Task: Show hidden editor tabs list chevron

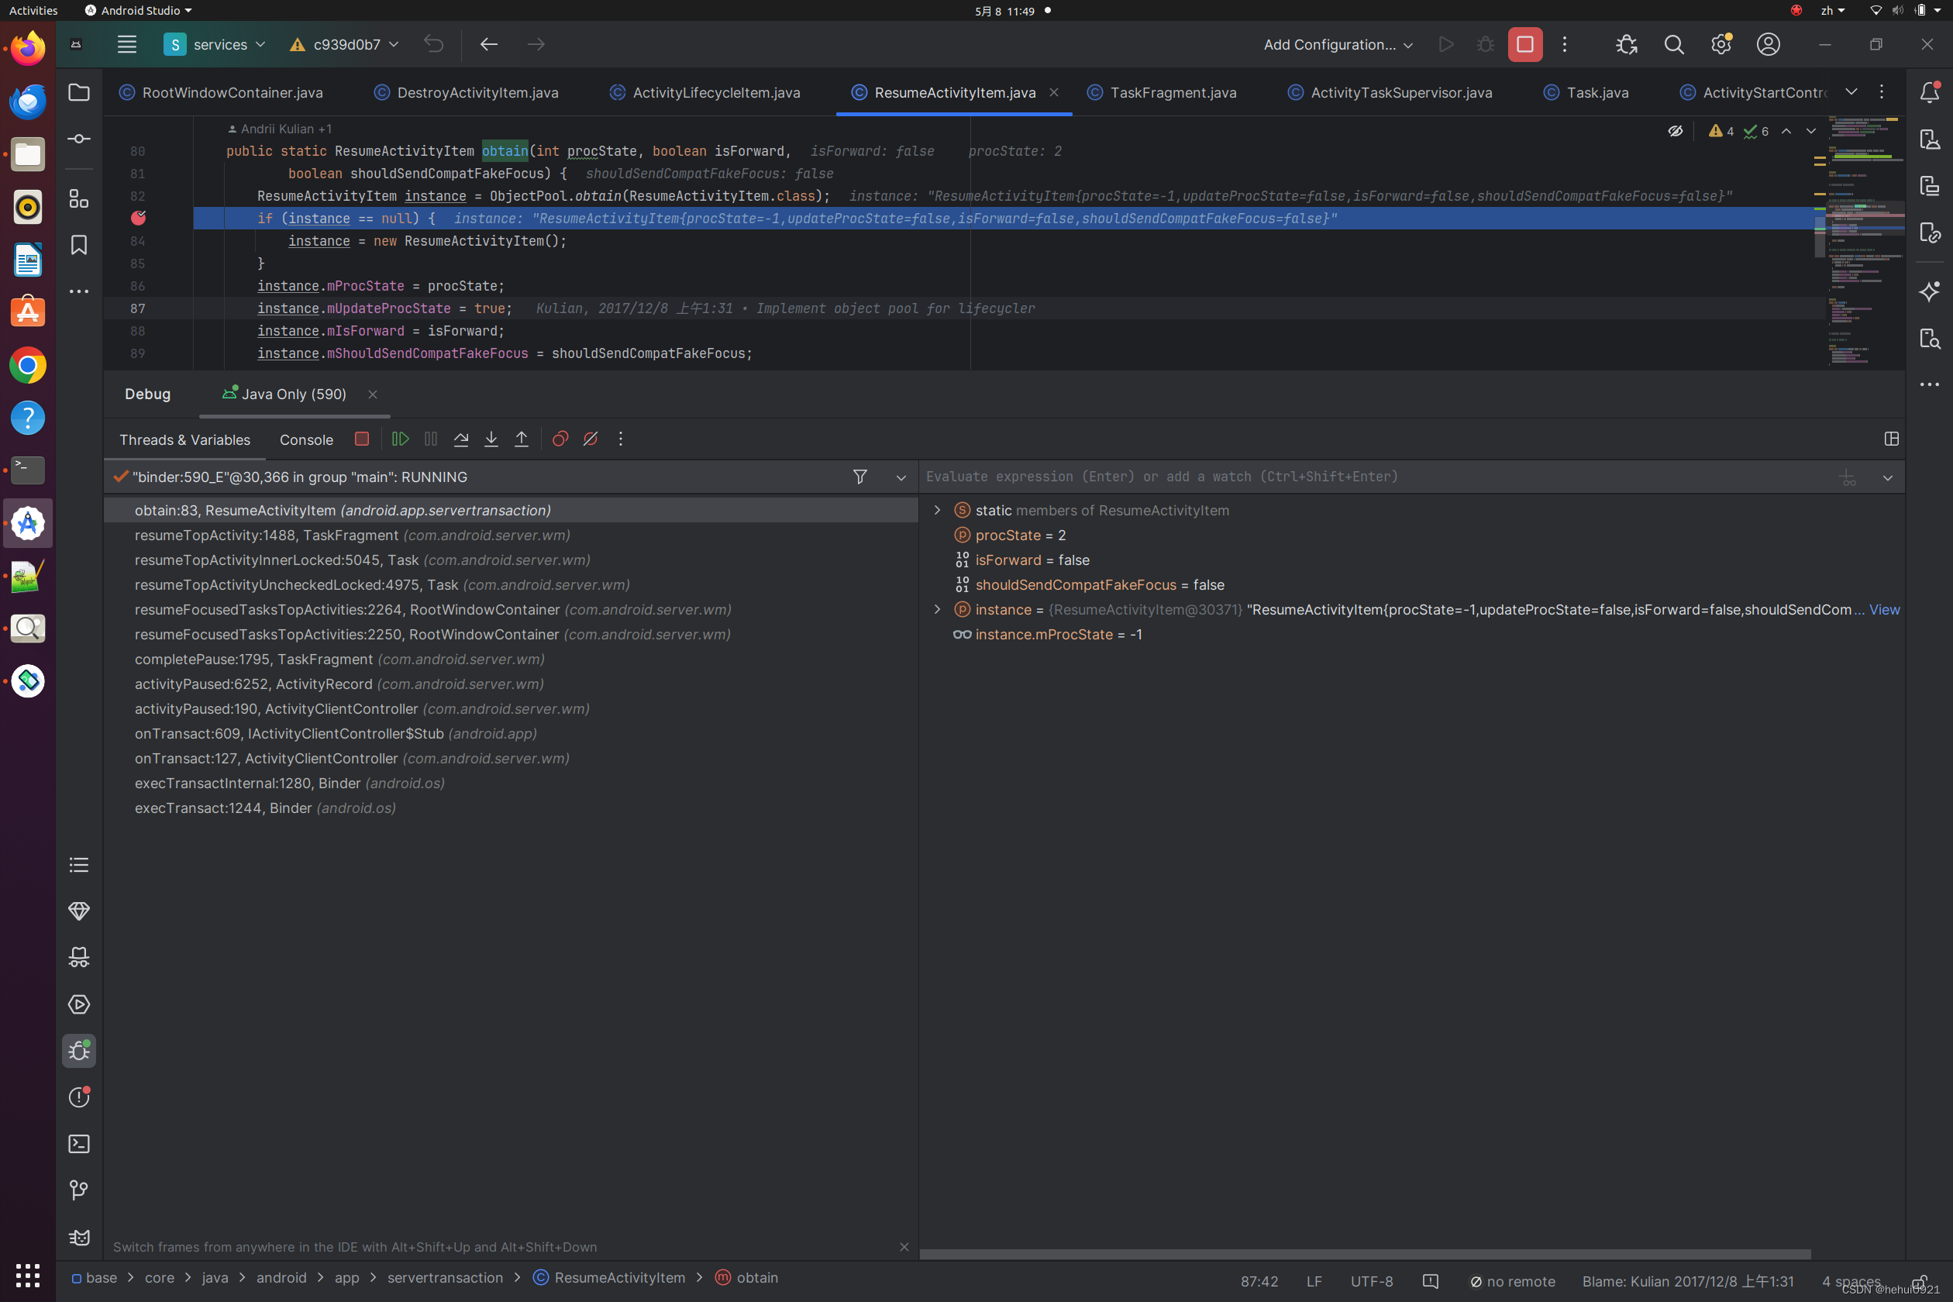Action: pyautogui.click(x=1851, y=92)
